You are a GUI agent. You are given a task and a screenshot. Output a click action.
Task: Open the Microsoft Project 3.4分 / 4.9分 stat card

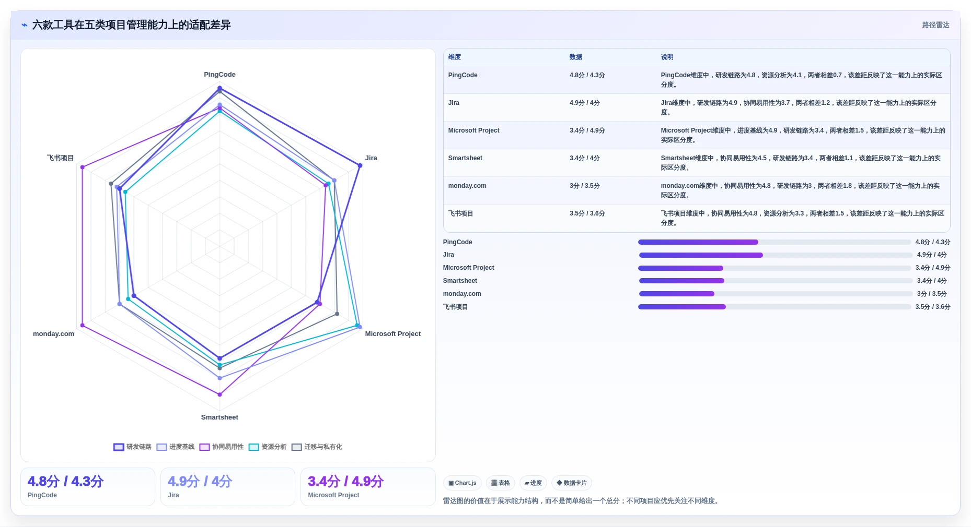point(368,487)
